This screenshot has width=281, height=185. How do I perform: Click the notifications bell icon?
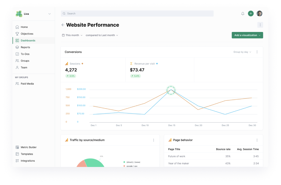tap(243, 14)
